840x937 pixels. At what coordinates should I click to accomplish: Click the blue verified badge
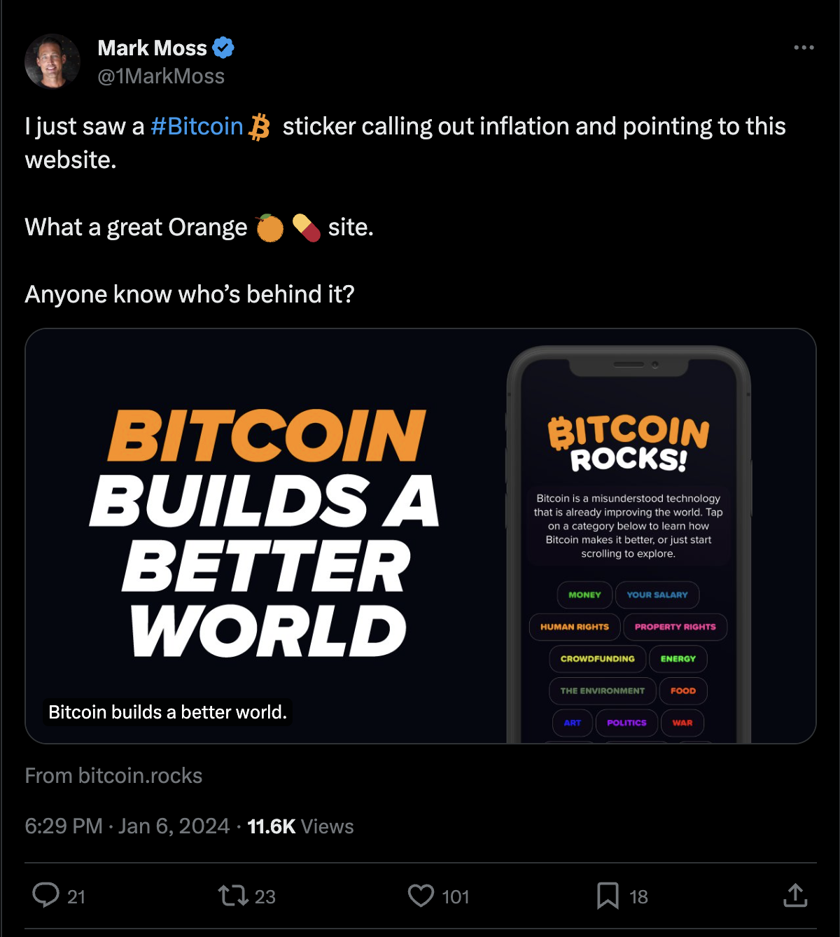point(223,48)
